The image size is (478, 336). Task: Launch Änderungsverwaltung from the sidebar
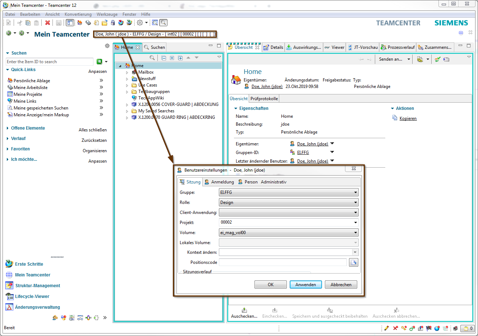tap(37, 307)
